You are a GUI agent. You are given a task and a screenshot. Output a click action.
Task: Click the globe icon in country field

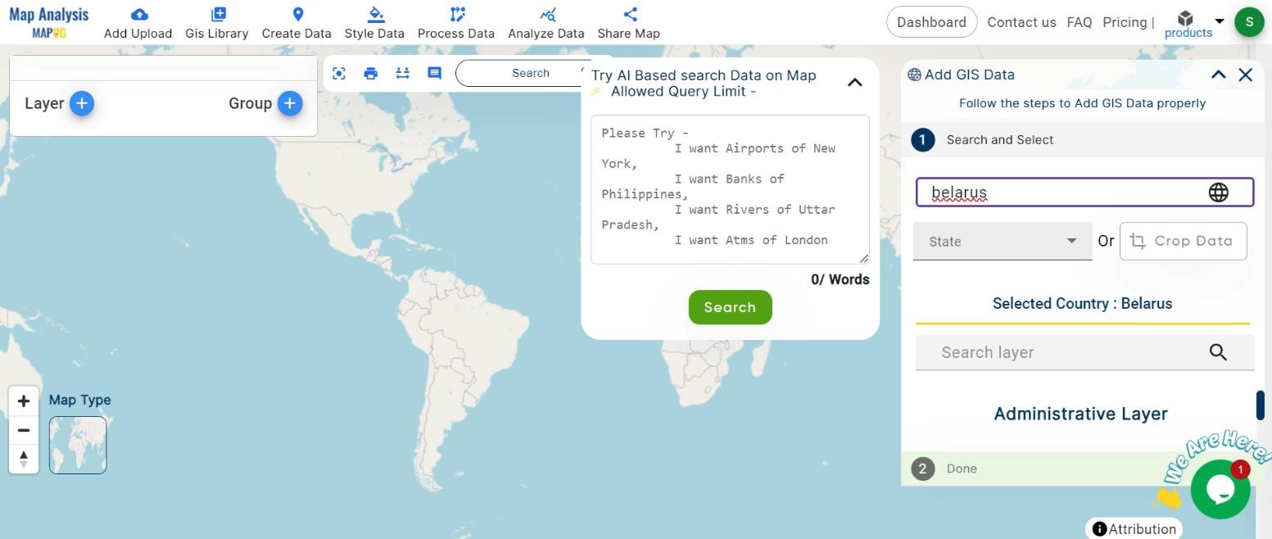coord(1219,192)
